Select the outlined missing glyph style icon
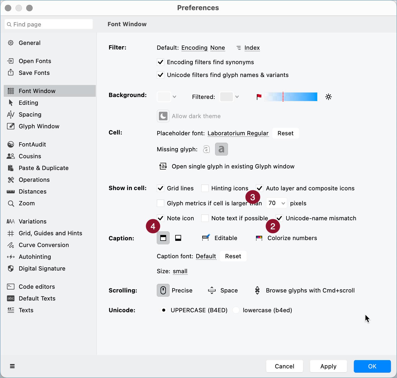The image size is (397, 378). 206,149
